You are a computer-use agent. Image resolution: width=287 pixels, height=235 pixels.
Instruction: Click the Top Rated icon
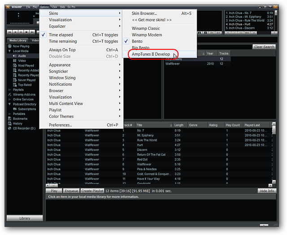[x=15, y=85]
